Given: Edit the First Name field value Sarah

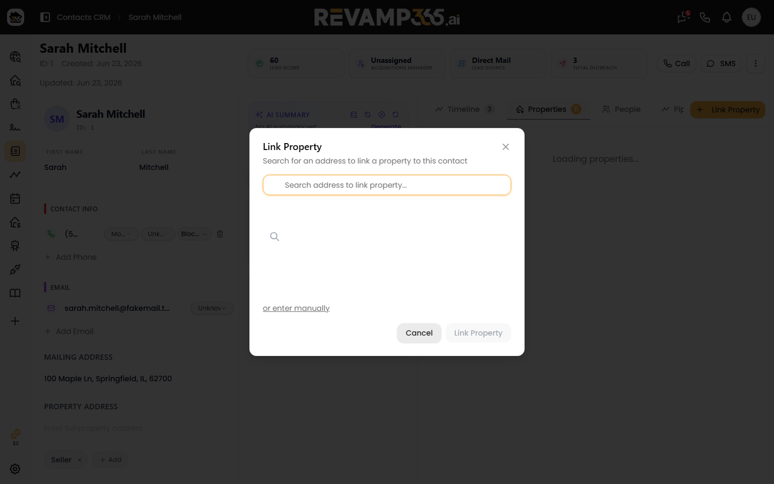Looking at the screenshot, I should 55,167.
